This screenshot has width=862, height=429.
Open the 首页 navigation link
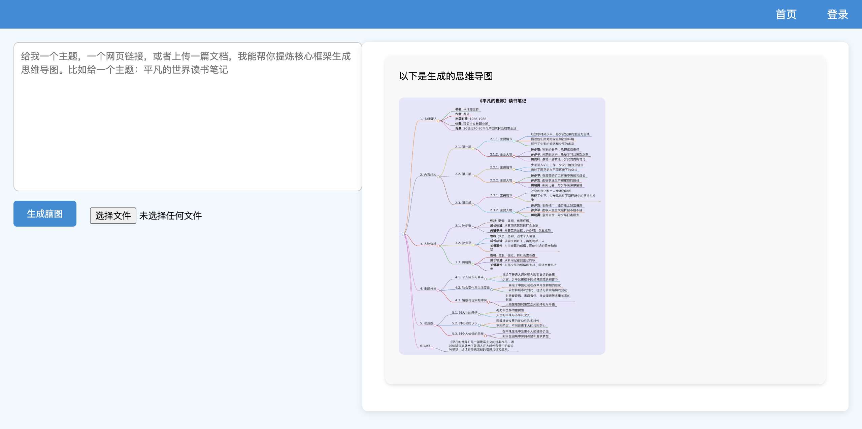click(x=786, y=14)
